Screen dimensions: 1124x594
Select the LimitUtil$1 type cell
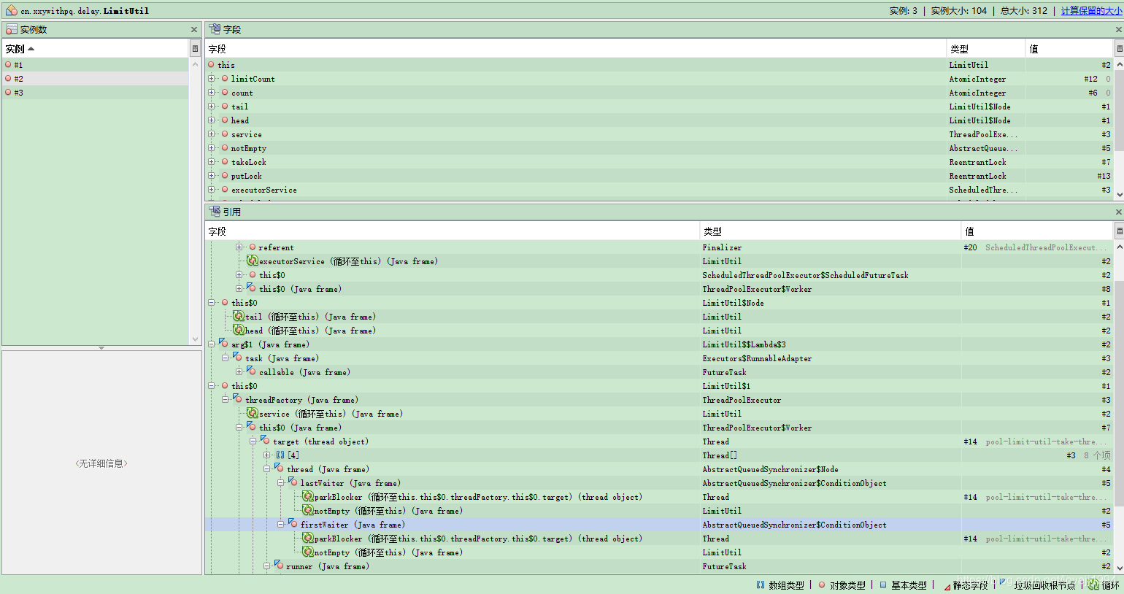(830, 386)
